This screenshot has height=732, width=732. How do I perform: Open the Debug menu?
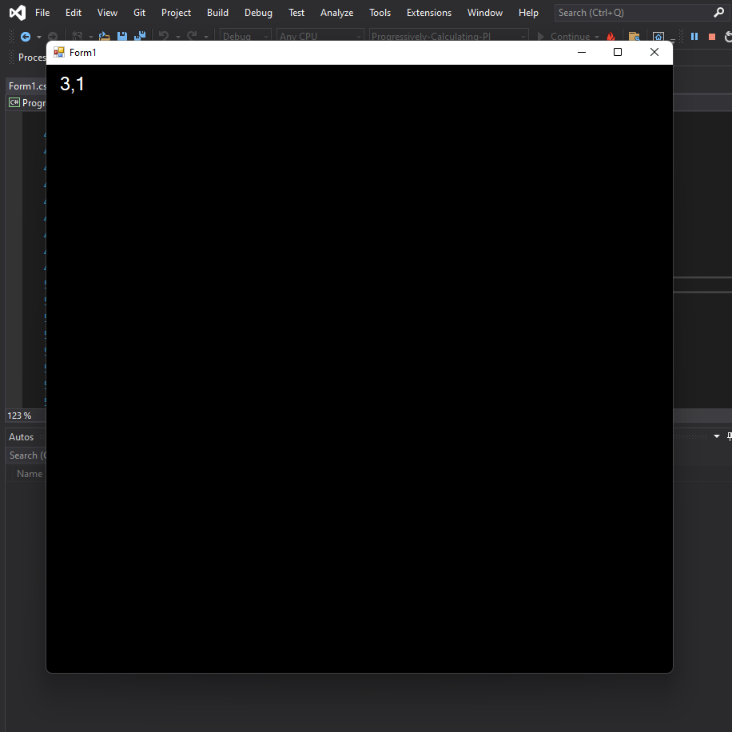pyautogui.click(x=257, y=12)
